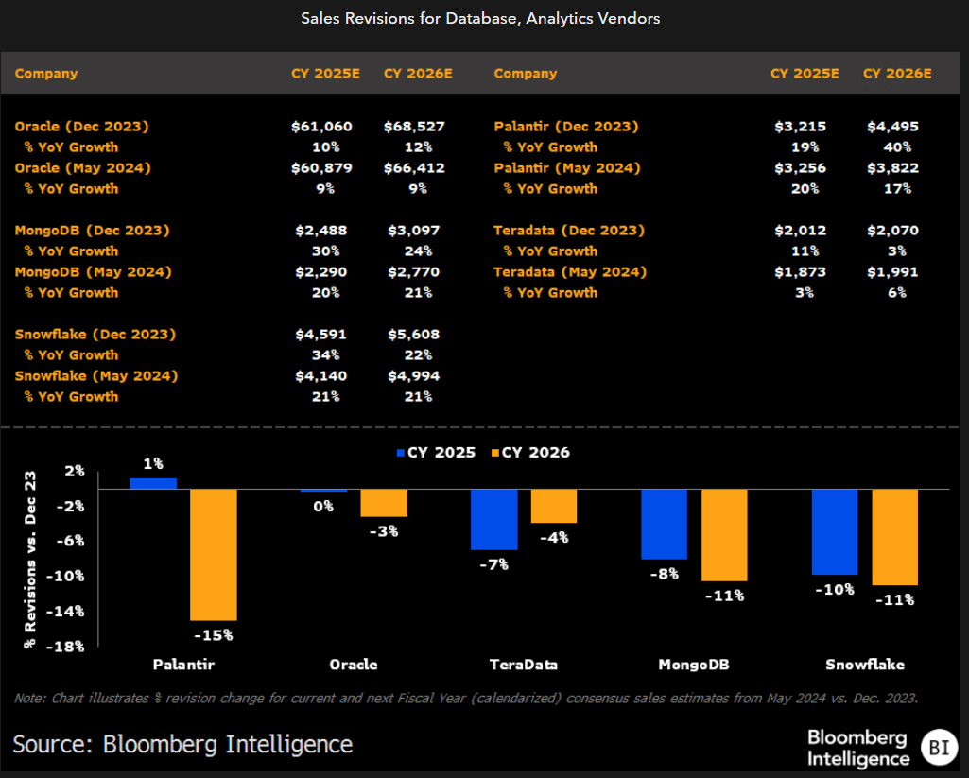Viewport: 969px width, 778px height.
Task: Select the Palantir (May 2024) row label
Action: 566,167
